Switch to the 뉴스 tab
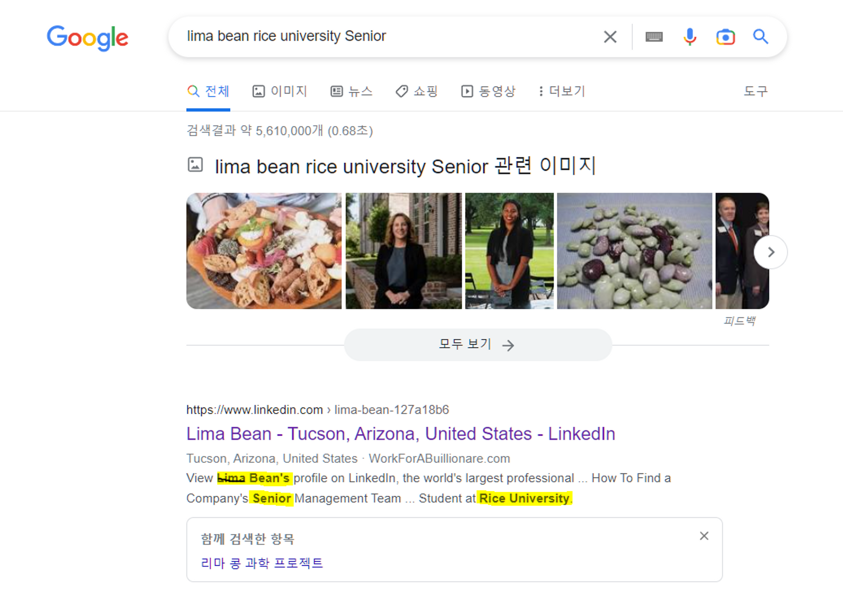Image resolution: width=843 pixels, height=594 pixels. [352, 91]
